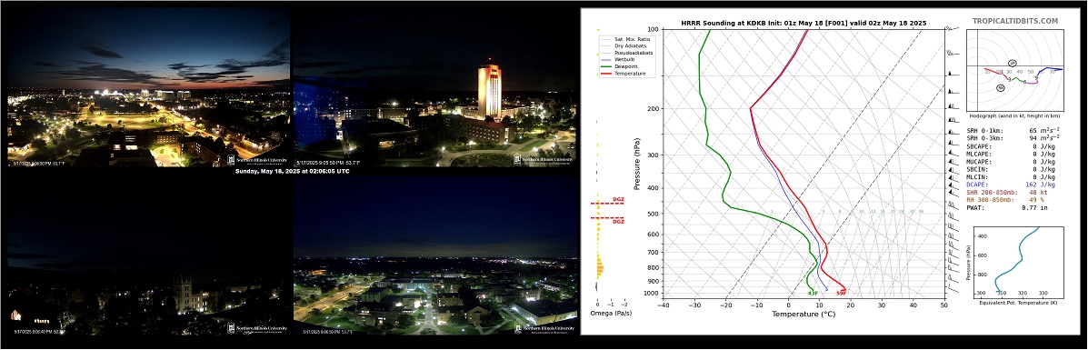Select the Wetbulb legend entry
The width and height of the screenshot is (1088, 350).
[x=621, y=60]
